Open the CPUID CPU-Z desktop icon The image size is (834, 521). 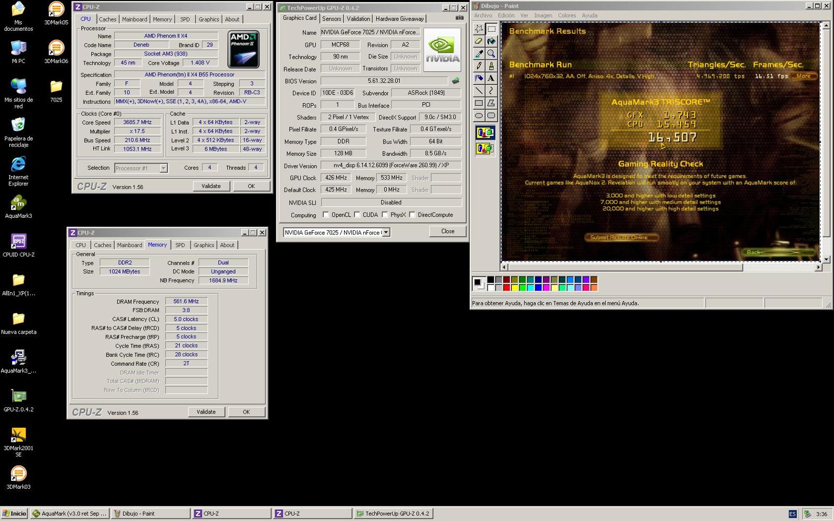coord(18,245)
